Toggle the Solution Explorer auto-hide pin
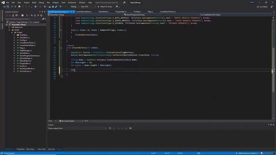This screenshot has width=276, height=155. 42,12
